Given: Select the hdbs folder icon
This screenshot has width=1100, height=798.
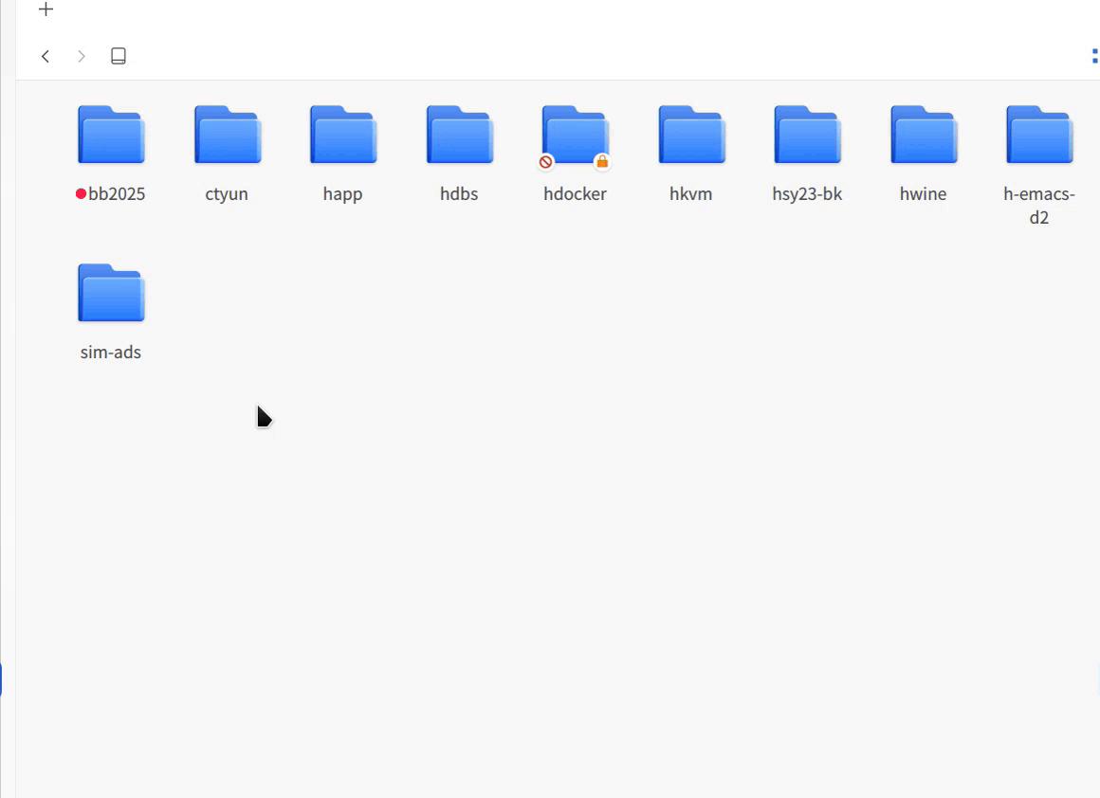Looking at the screenshot, I should coord(460,135).
